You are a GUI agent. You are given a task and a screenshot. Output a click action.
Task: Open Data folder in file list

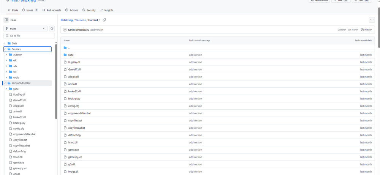tap(71, 55)
